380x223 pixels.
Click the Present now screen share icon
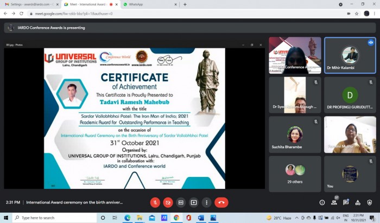194,202
